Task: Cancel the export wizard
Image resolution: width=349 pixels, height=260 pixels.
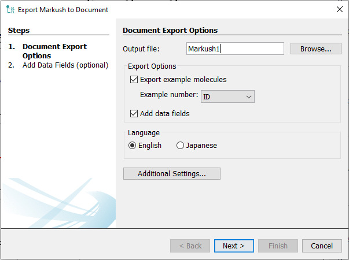Action: [322, 246]
